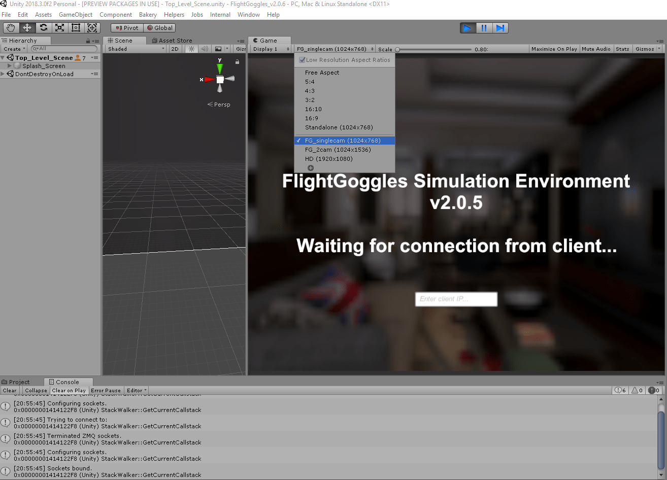Select the Scale tool
Screen dimensions: 667x480
59,27
